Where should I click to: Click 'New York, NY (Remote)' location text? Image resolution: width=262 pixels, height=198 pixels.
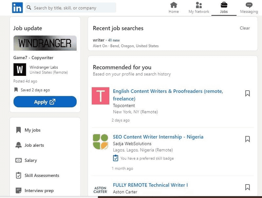135,112
